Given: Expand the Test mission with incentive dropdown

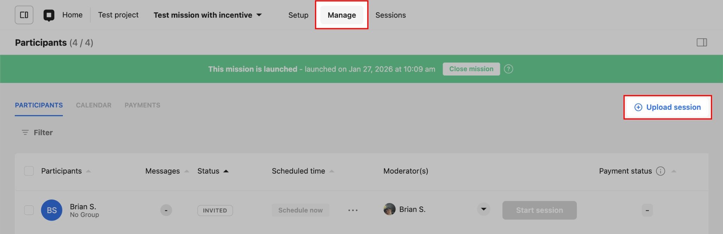Looking at the screenshot, I should (x=259, y=15).
